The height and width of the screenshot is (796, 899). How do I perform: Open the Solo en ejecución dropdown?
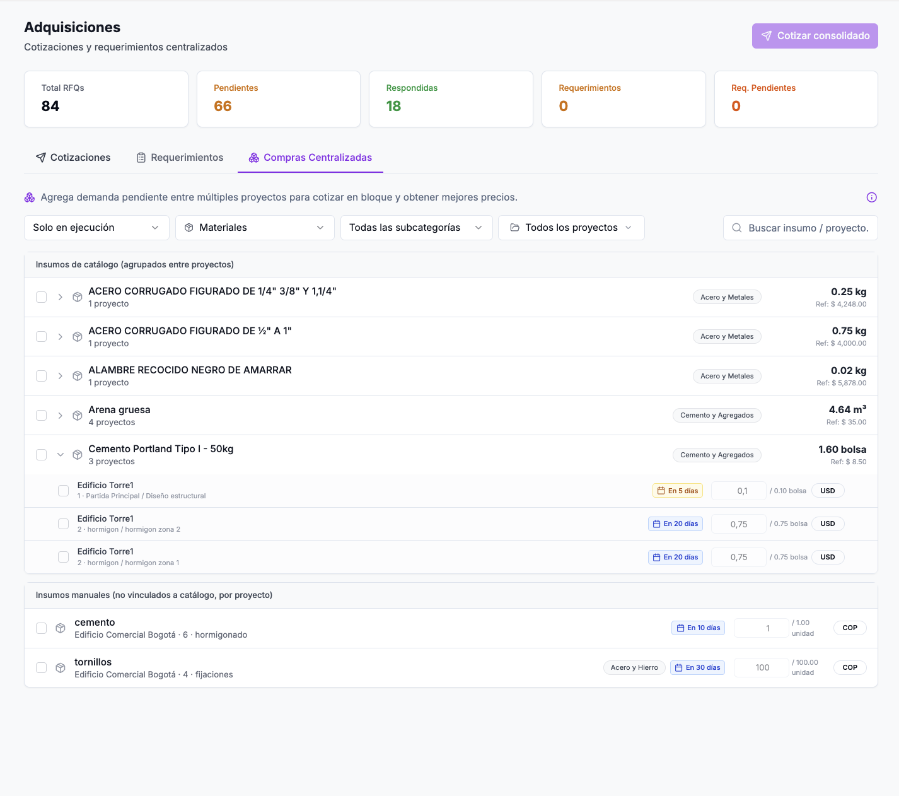(x=96, y=228)
